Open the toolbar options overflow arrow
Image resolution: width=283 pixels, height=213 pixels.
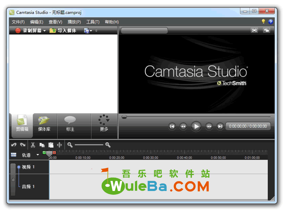tap(96, 31)
